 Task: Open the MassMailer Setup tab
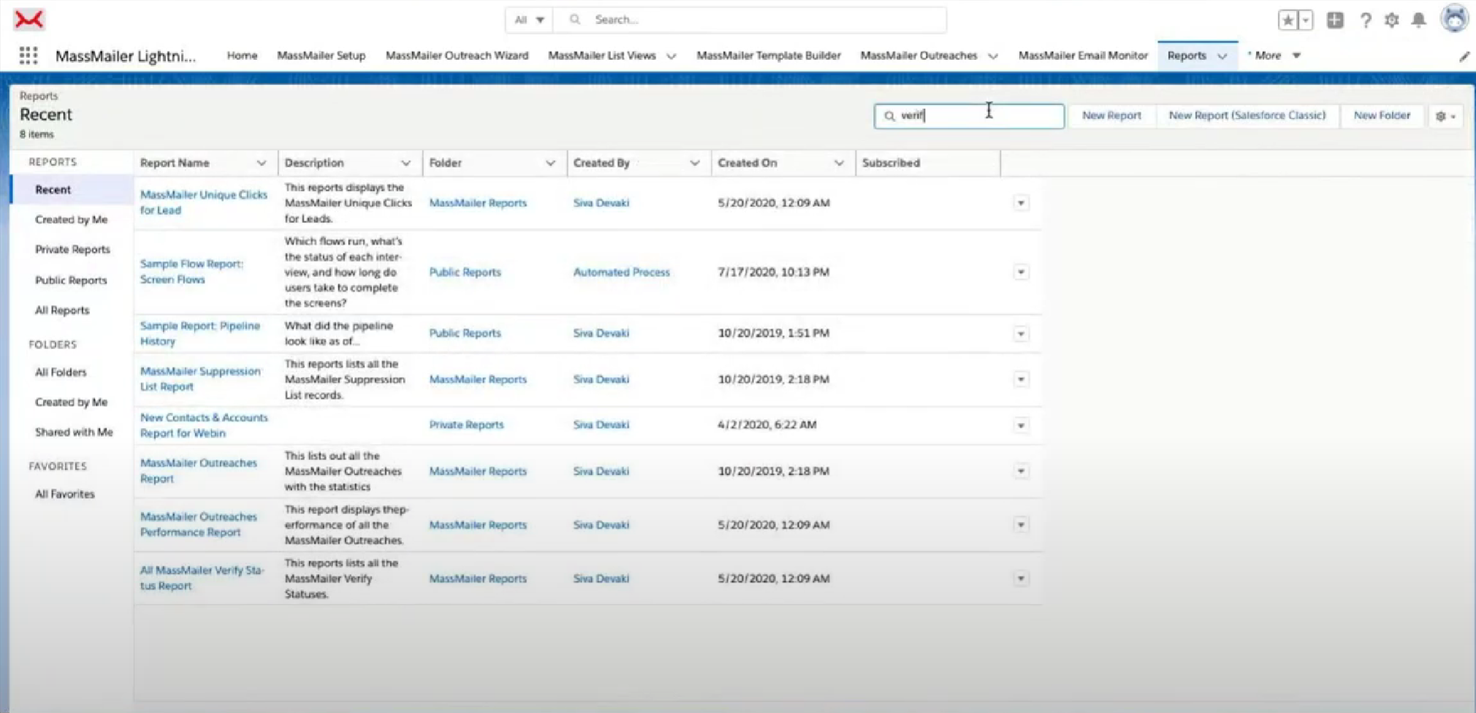coord(321,56)
